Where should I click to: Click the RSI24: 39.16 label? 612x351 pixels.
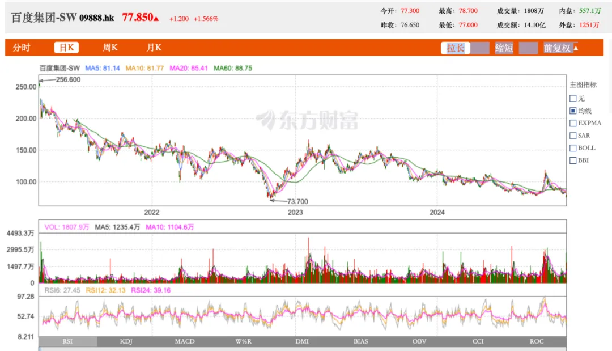[x=151, y=290]
